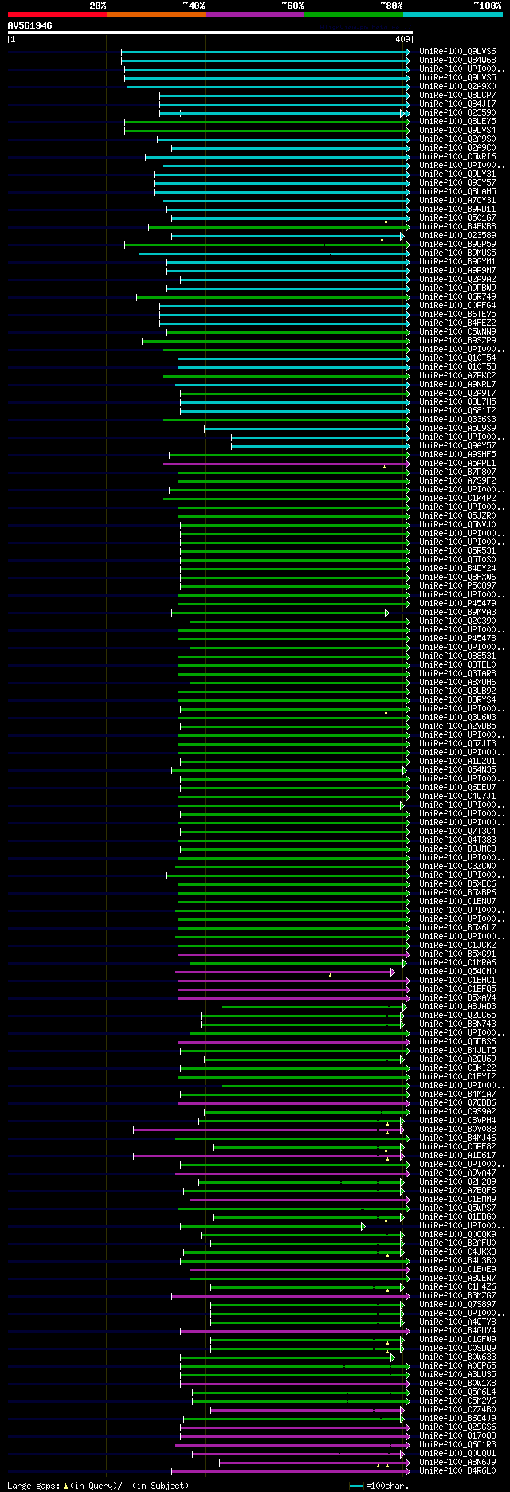Select the UniRef100_Q17003 label

tap(457, 1436)
